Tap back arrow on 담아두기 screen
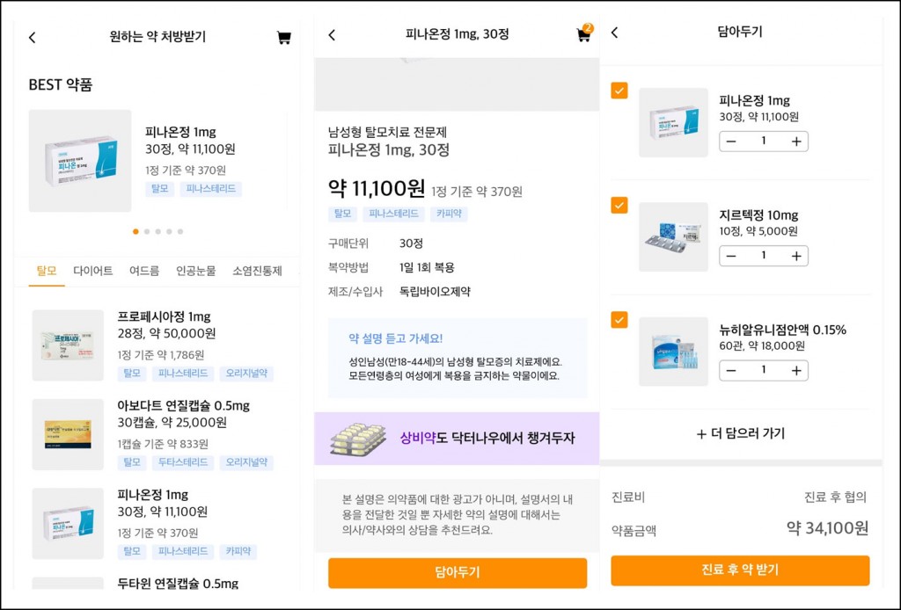This screenshot has height=610, width=901. 614,33
